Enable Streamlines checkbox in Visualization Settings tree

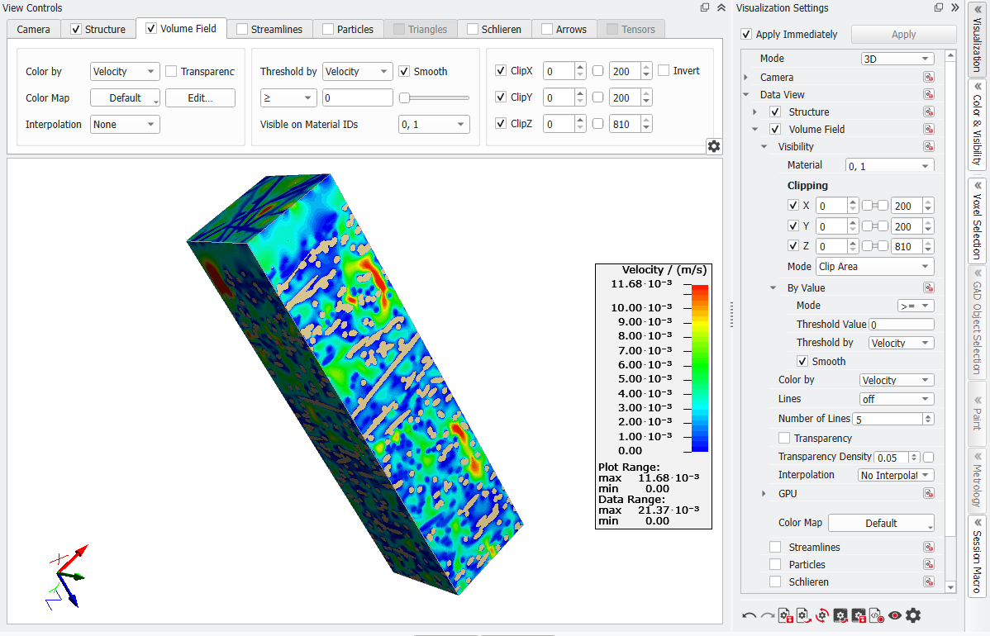(775, 547)
